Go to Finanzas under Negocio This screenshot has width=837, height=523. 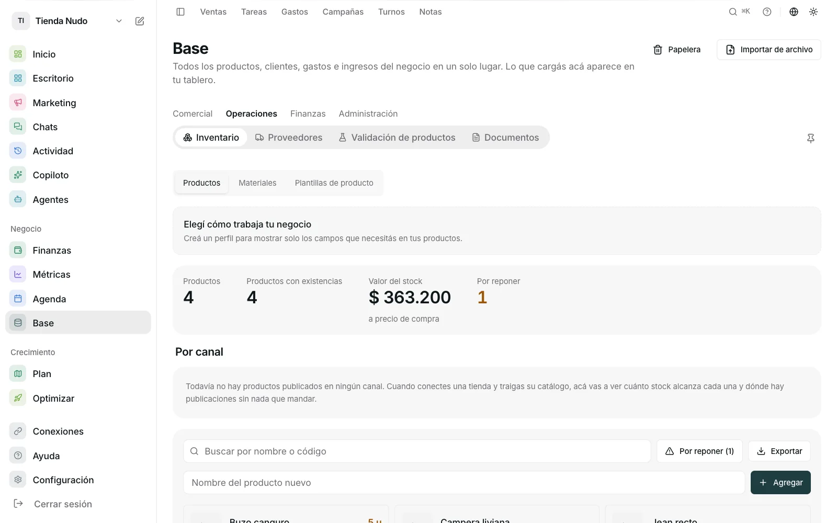click(x=78, y=250)
